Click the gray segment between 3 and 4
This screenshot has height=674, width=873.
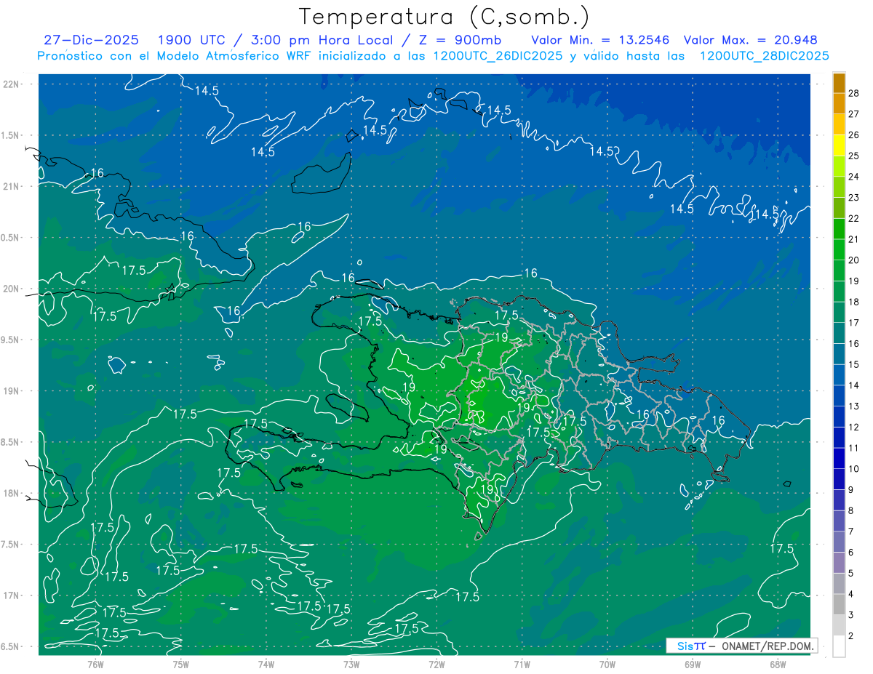coord(839,604)
